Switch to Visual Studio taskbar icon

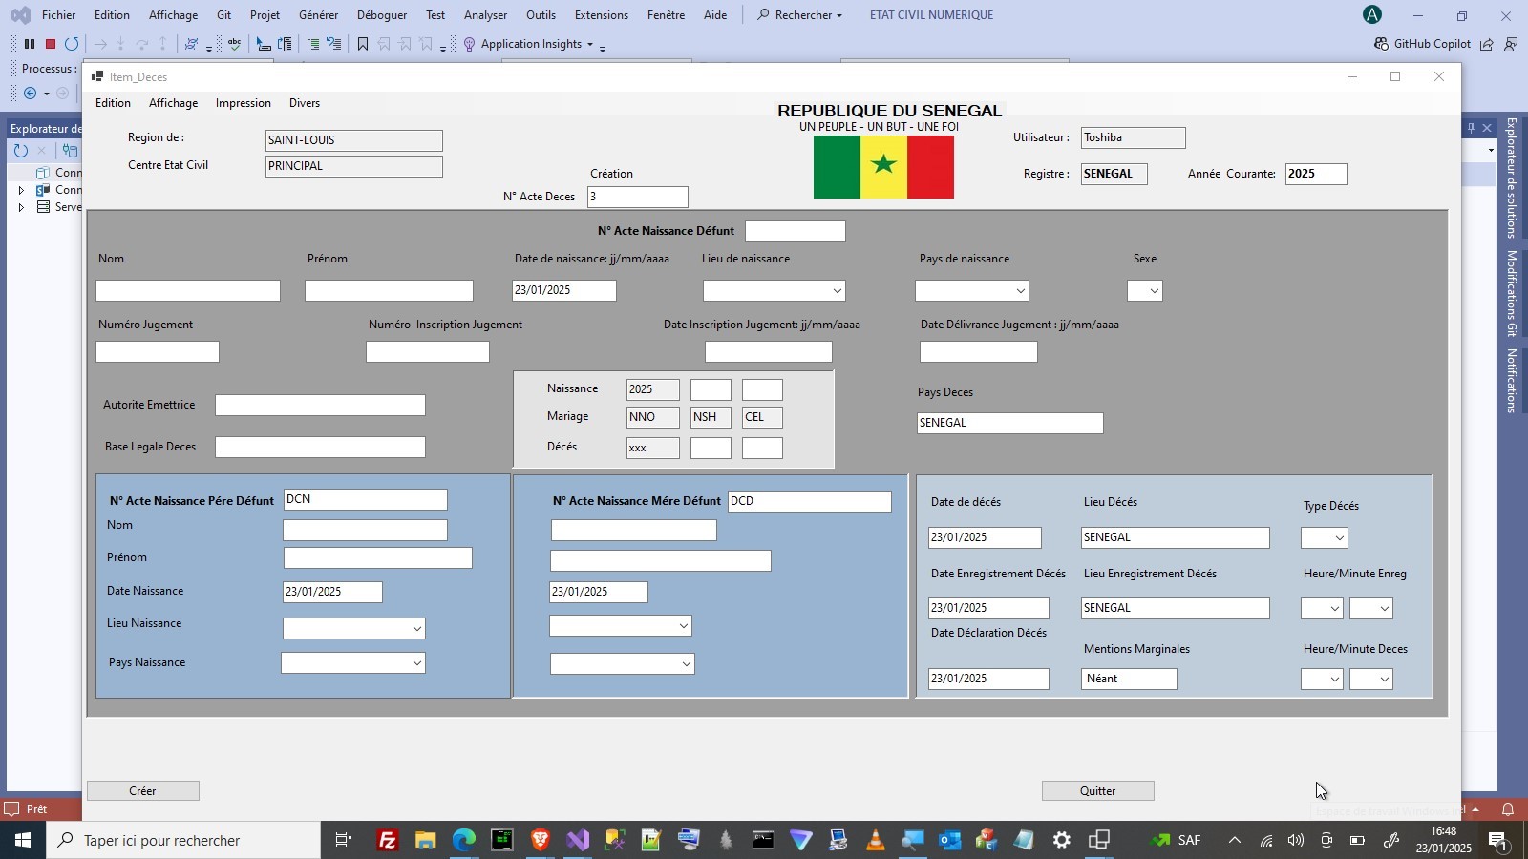[578, 841]
